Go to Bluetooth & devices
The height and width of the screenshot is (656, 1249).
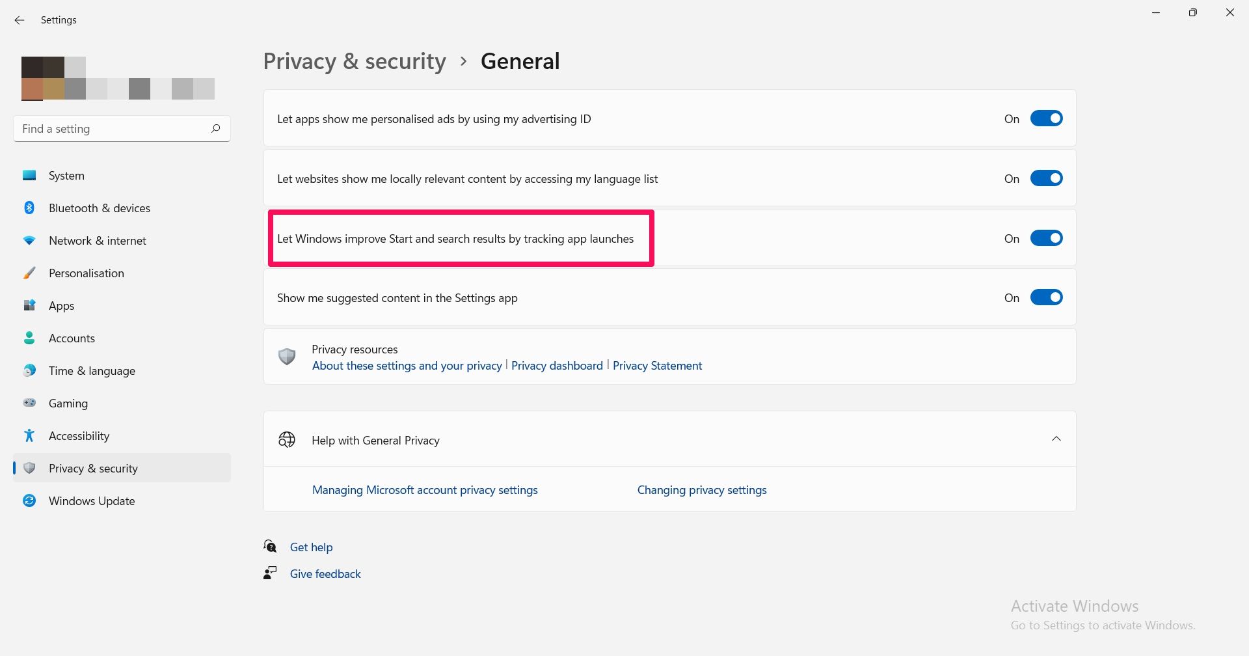pos(122,208)
